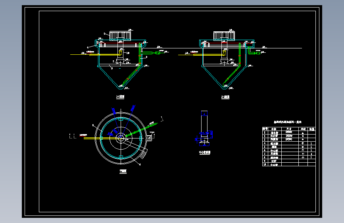Click callout number 8 in the 1-1 section
The image size is (344, 223).
pos(112,69)
